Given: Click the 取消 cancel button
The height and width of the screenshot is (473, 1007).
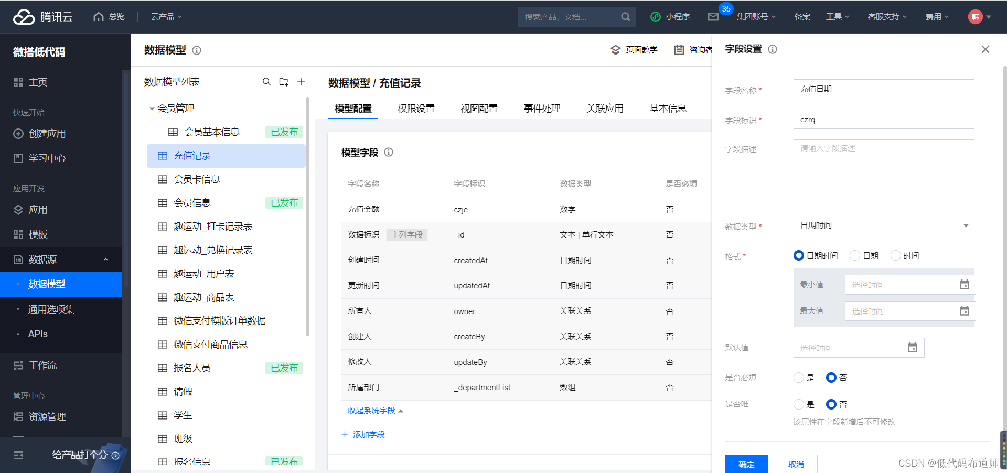Looking at the screenshot, I should [x=796, y=464].
